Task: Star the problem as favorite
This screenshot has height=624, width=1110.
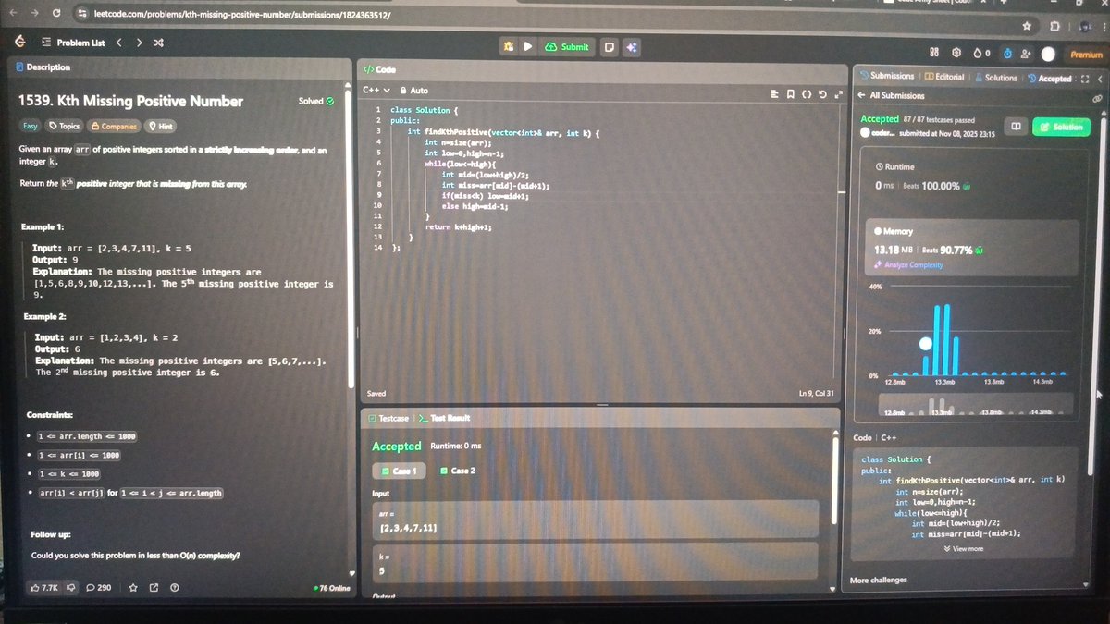Action: click(133, 587)
